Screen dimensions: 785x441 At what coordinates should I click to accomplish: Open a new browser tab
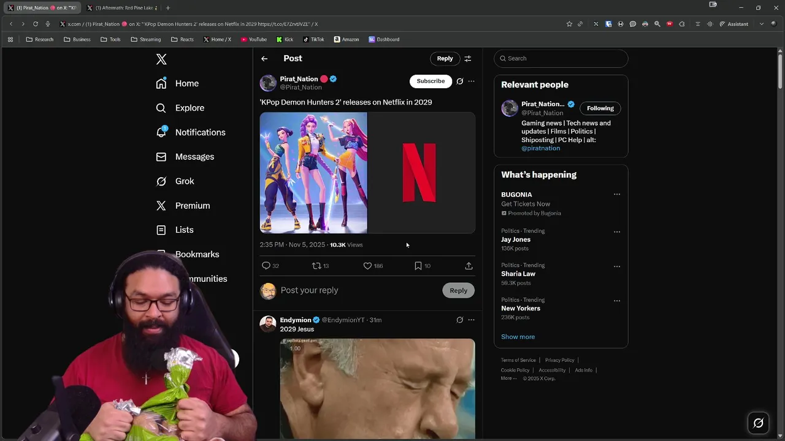(x=168, y=8)
